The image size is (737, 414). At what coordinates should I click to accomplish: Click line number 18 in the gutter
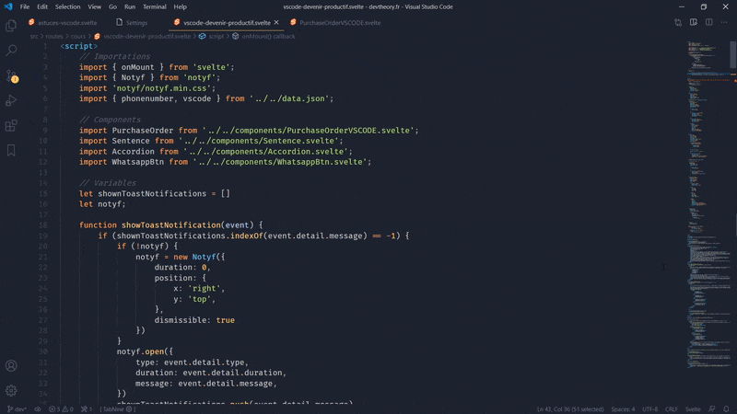click(x=43, y=224)
